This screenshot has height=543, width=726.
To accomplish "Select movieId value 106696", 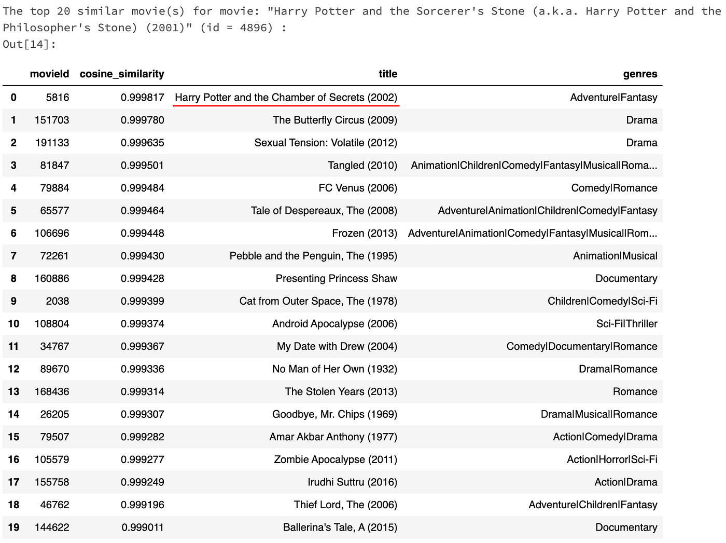I will (x=52, y=233).
